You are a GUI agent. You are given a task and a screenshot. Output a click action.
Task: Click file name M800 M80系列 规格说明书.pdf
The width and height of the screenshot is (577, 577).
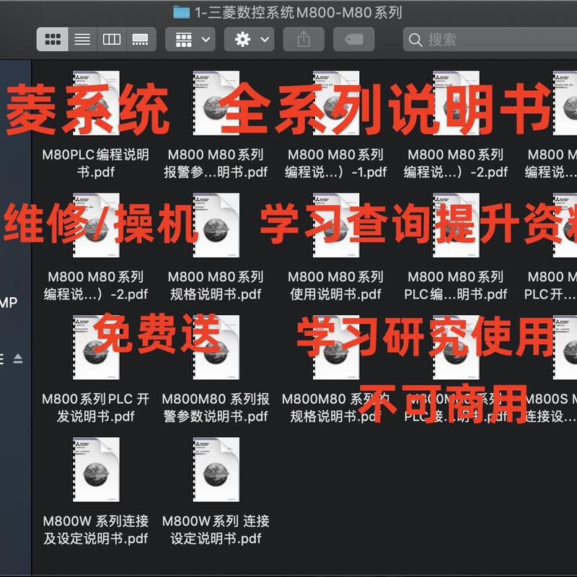[216, 285]
